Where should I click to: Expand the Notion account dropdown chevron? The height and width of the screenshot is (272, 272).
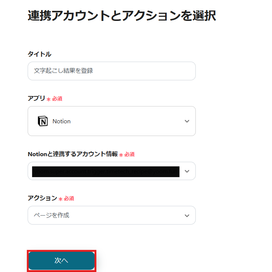coord(187,171)
